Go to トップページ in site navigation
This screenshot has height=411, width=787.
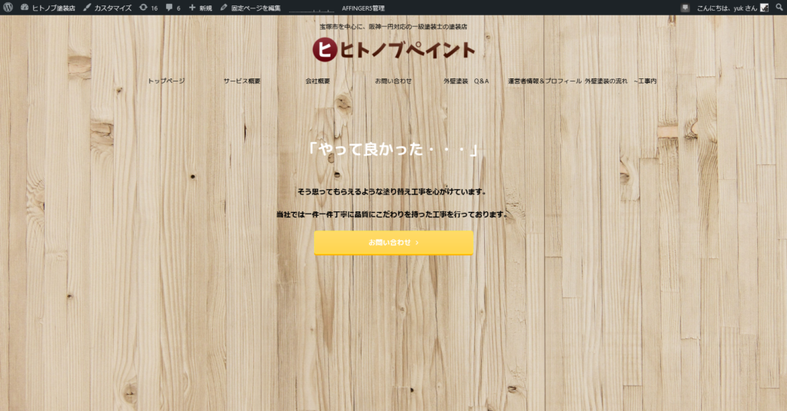click(166, 81)
